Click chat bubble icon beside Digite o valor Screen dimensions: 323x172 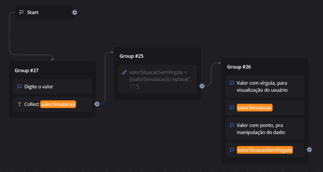point(20,87)
